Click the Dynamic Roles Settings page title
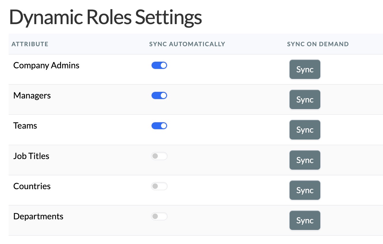Screen dimensions: 383x244 [106, 17]
